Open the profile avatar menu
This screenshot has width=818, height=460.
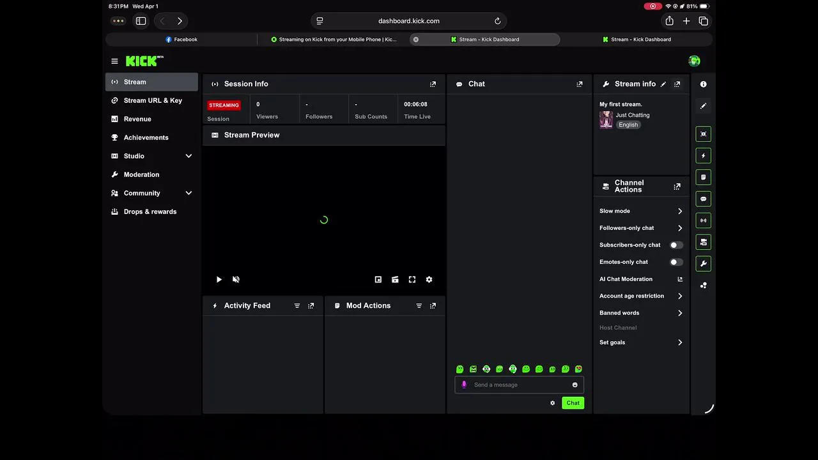694,61
